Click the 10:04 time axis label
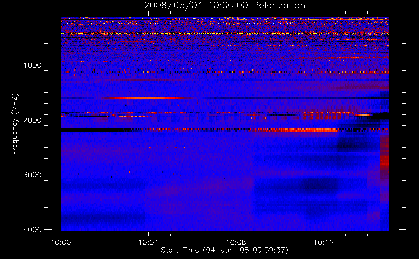Screen dimensions: 419x259 pyautogui.click(x=148, y=242)
